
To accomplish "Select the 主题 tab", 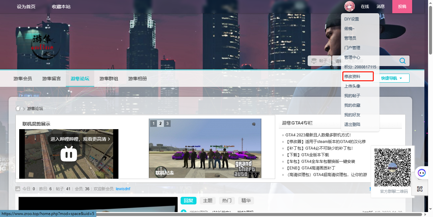I will (208, 200).
